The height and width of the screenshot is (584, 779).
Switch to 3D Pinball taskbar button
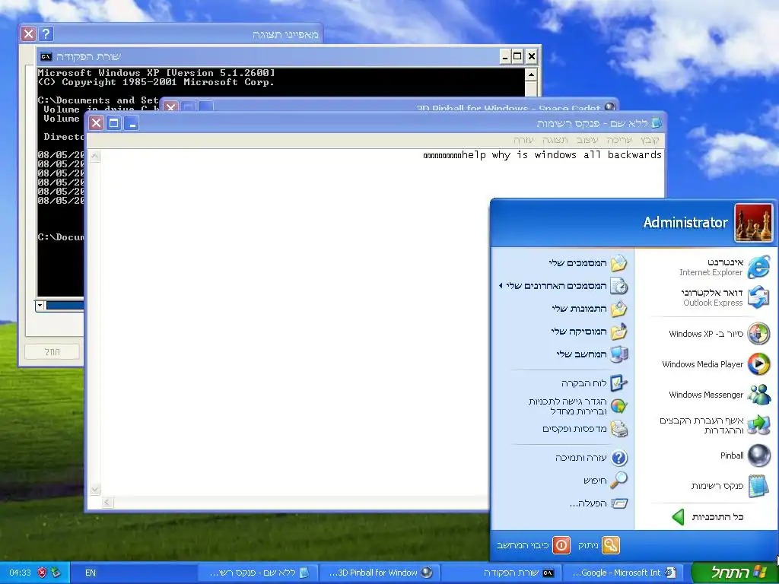[x=380, y=573]
